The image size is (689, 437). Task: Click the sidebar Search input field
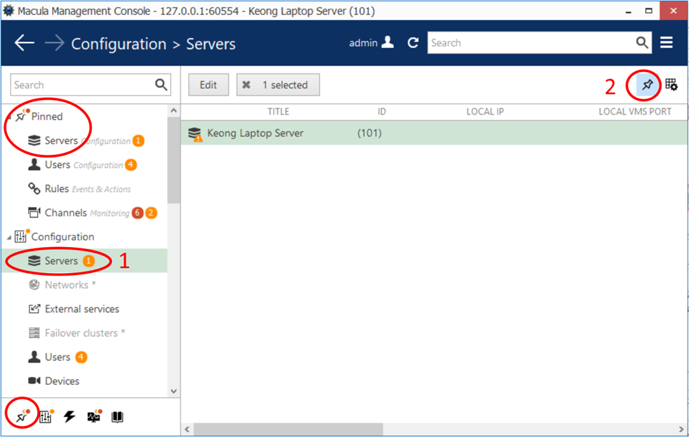[x=81, y=85]
